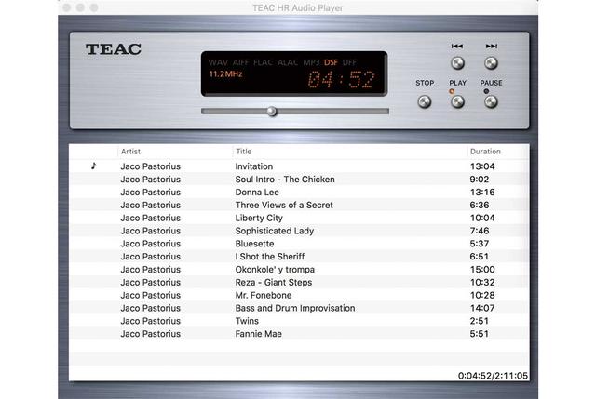Click Jaco Pastorius in the Fannie Mae row
Screen dimensions: 596x399
[x=151, y=334]
